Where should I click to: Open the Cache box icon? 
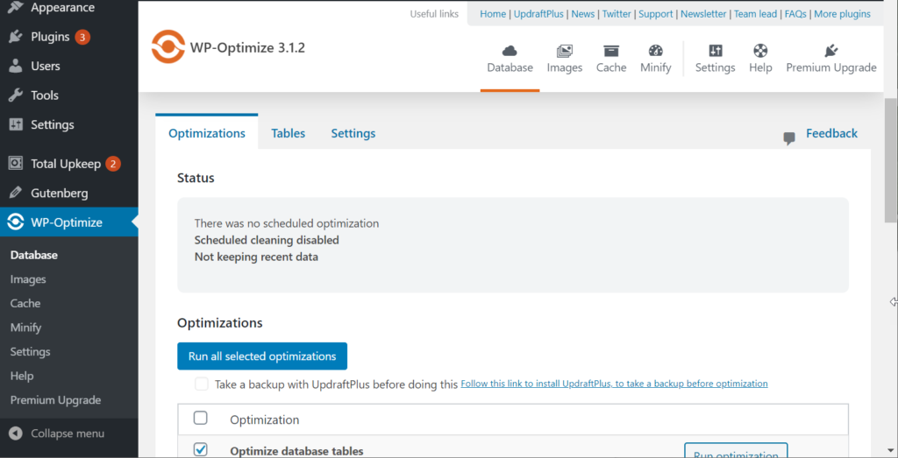pos(611,52)
